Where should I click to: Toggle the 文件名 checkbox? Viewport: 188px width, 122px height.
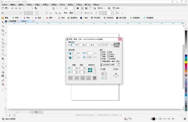click(x=108, y=54)
